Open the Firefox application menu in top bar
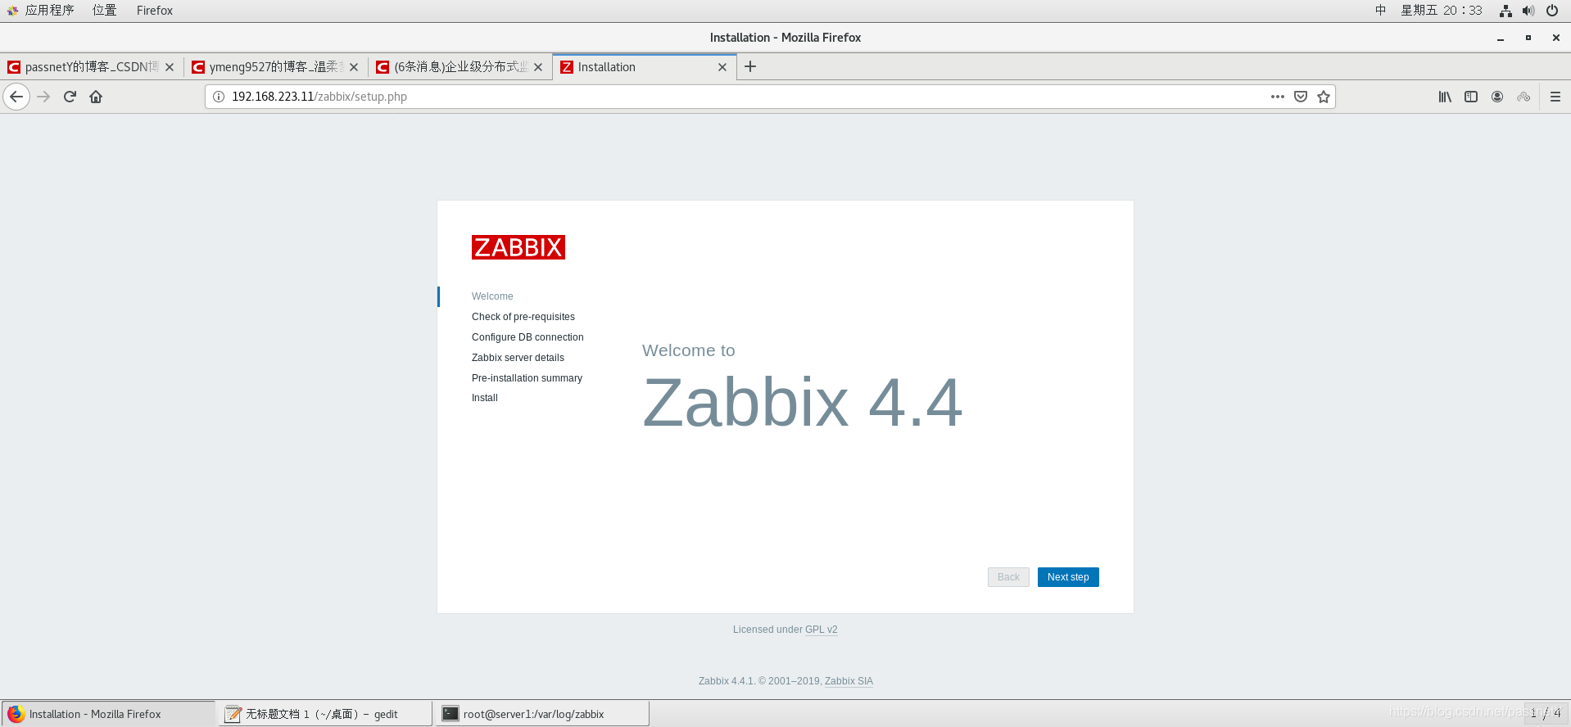The width and height of the screenshot is (1571, 727). pos(155,11)
